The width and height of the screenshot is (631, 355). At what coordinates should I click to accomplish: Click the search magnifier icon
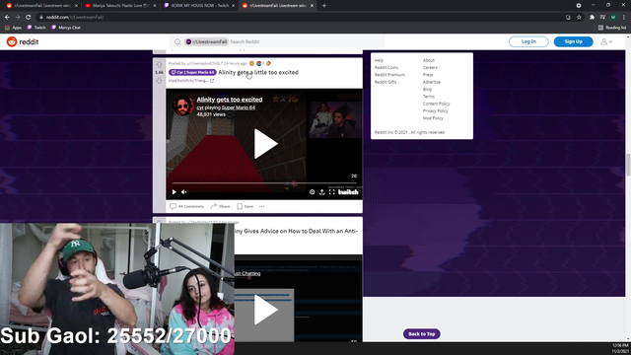(177, 41)
